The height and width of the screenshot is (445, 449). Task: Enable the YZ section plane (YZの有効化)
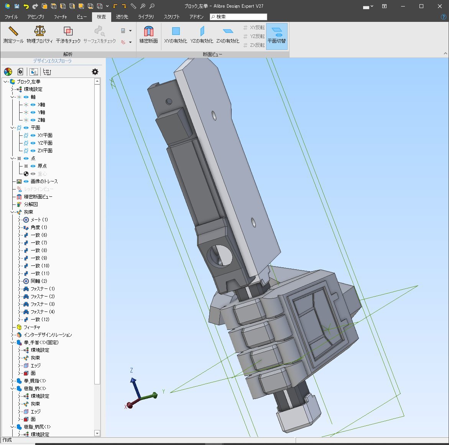[x=202, y=34]
